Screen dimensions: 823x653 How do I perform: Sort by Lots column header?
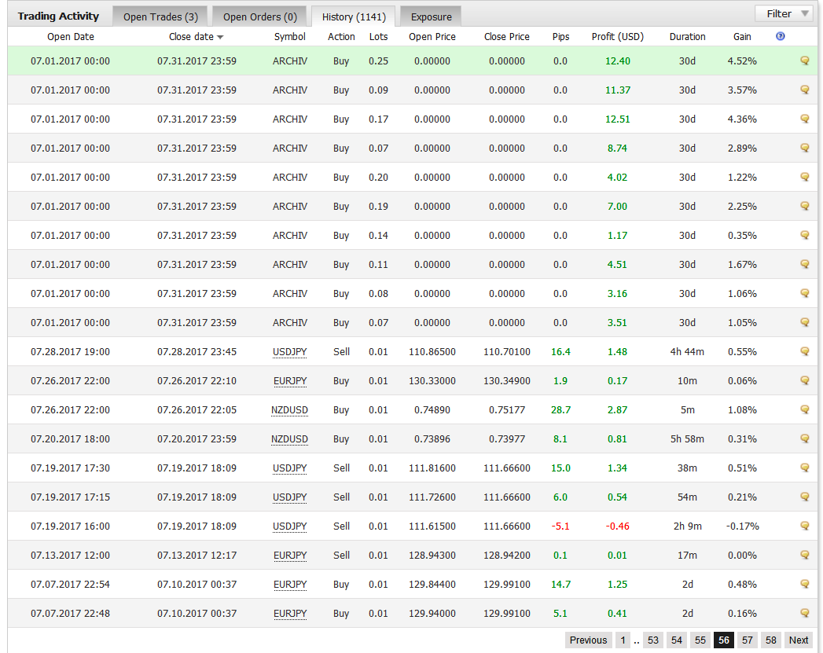[x=378, y=37]
